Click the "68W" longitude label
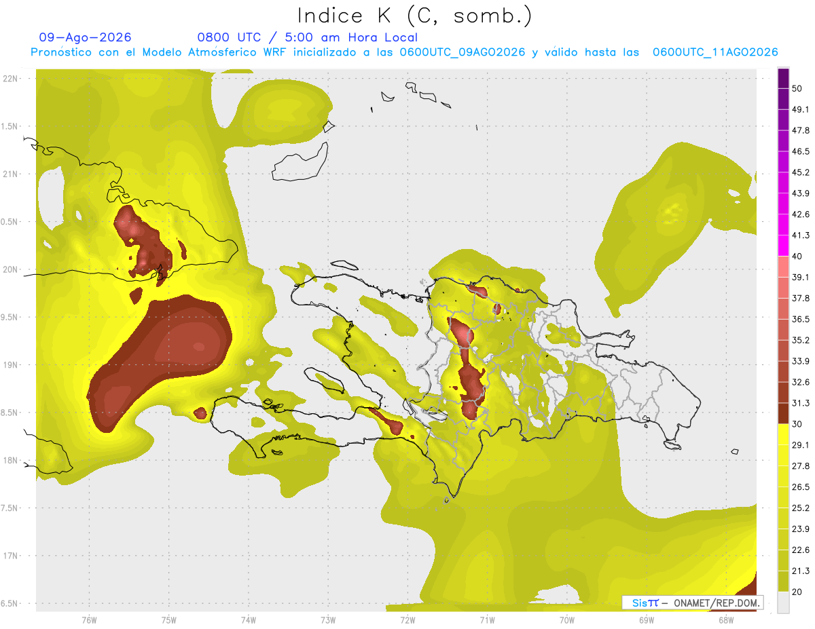The width and height of the screenshot is (815, 629). [x=726, y=620]
